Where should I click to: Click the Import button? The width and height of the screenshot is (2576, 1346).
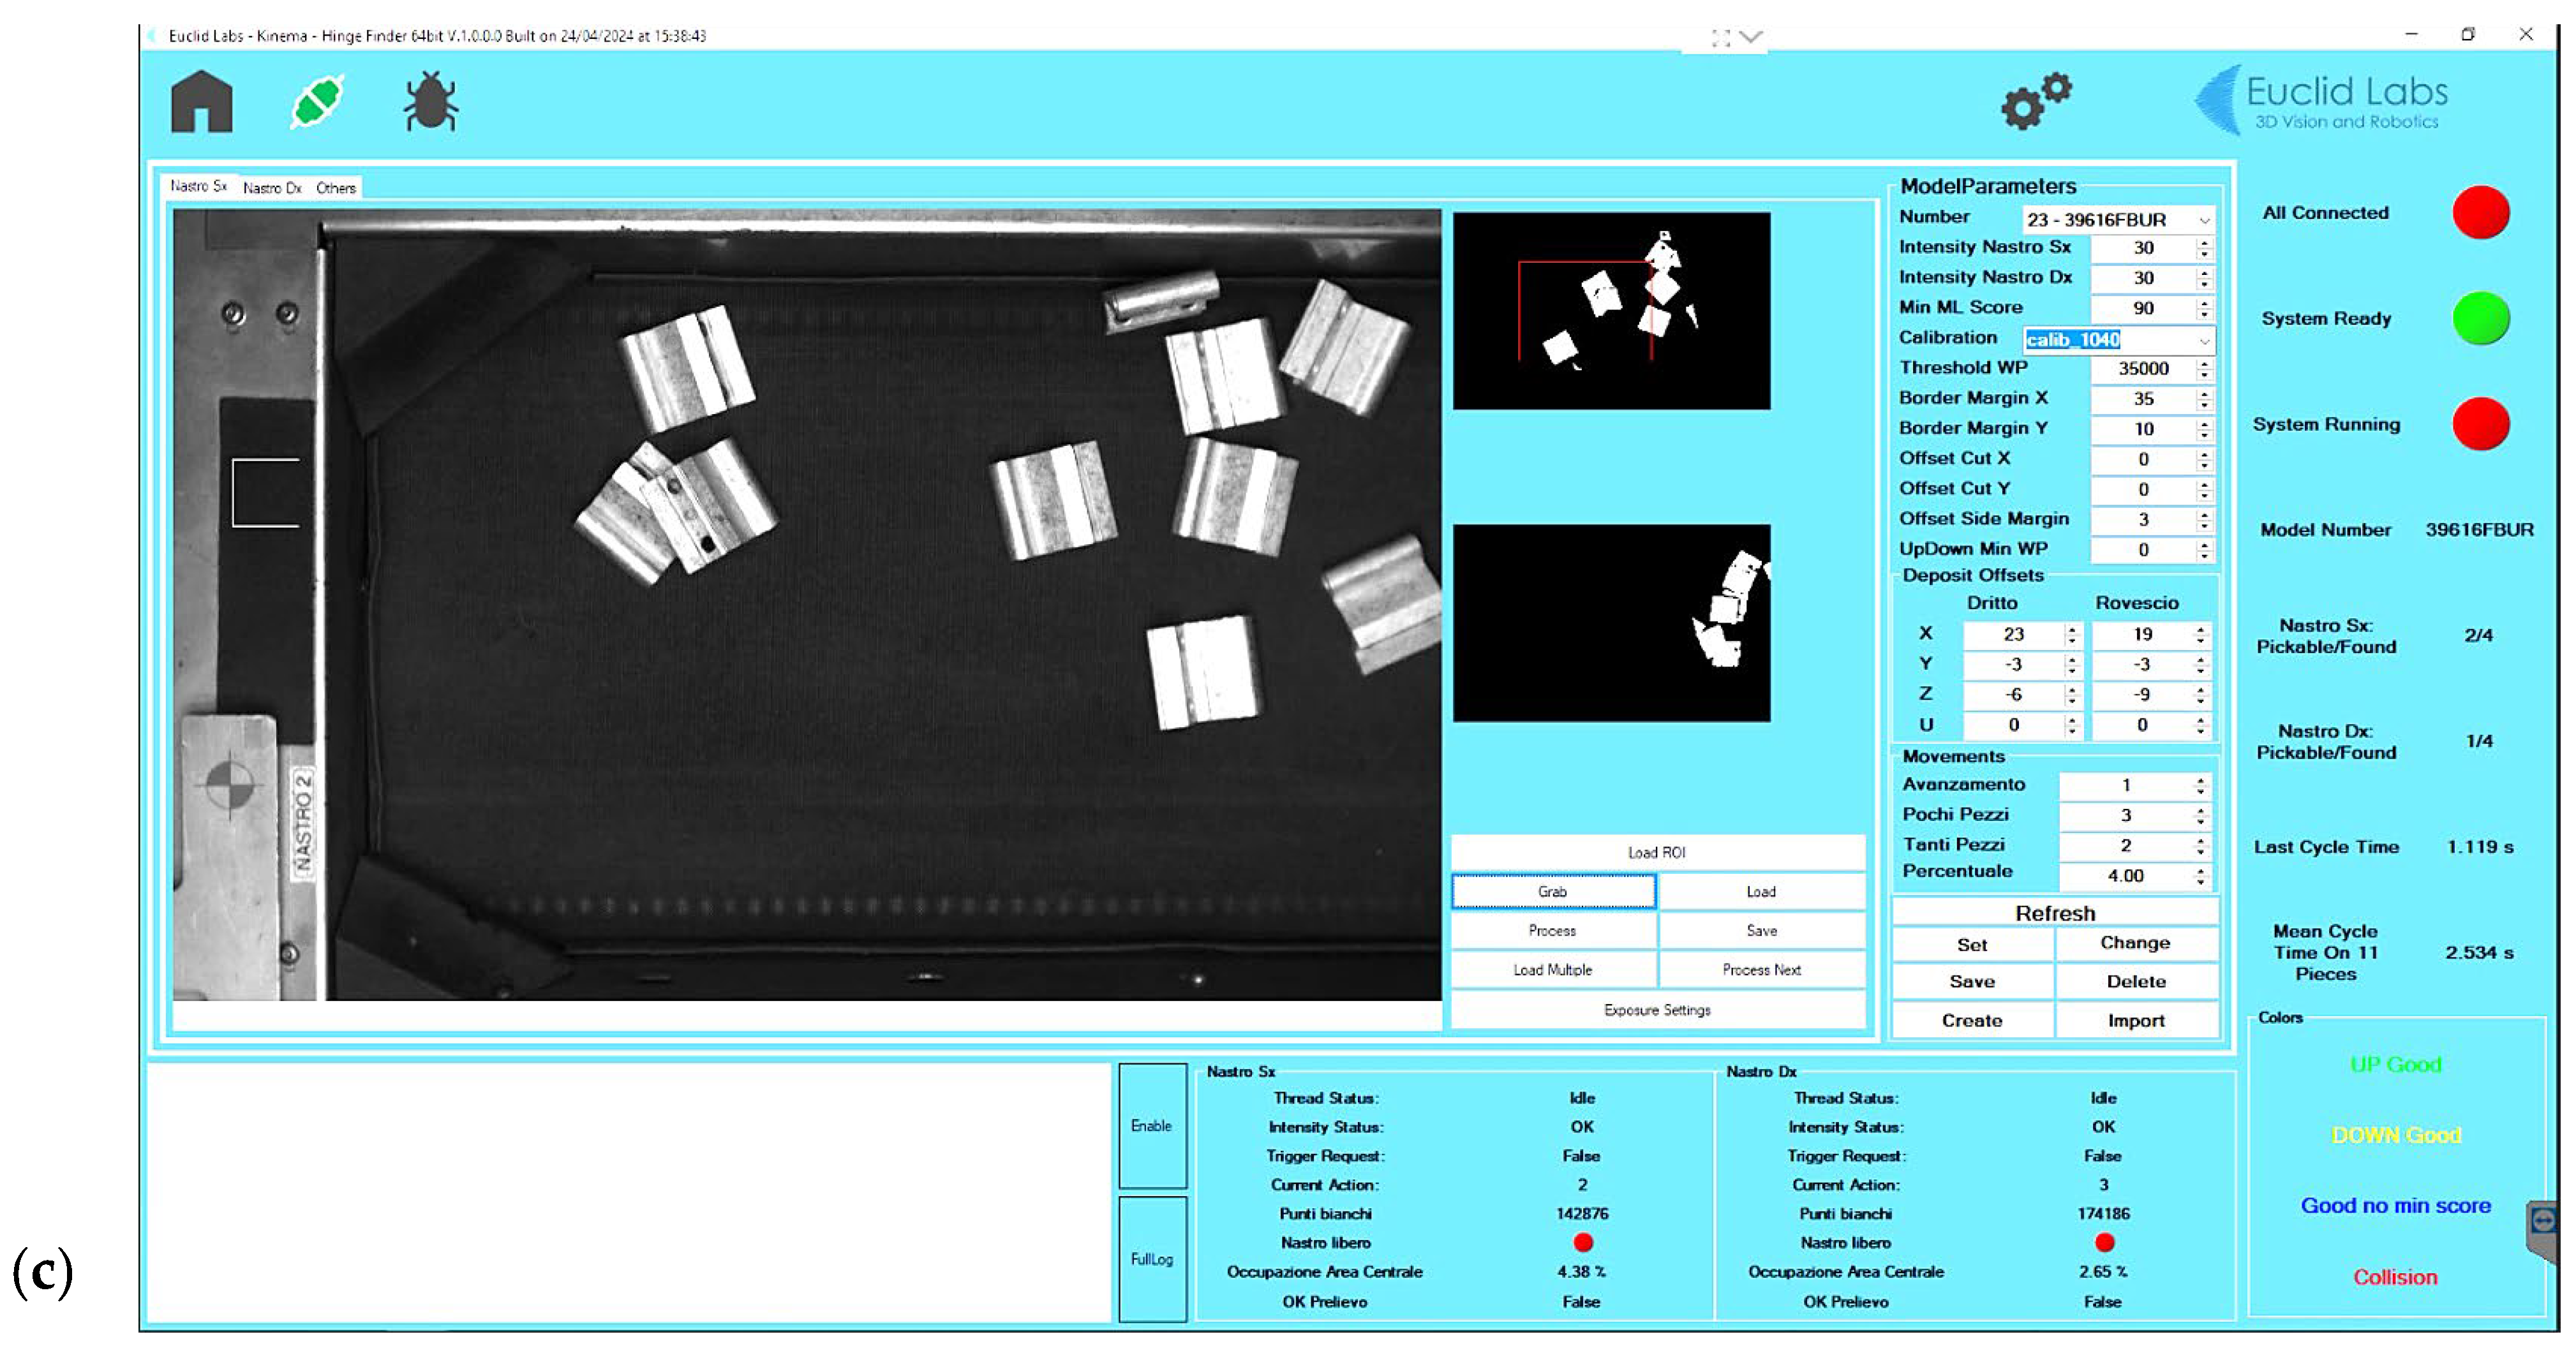[x=2136, y=1020]
